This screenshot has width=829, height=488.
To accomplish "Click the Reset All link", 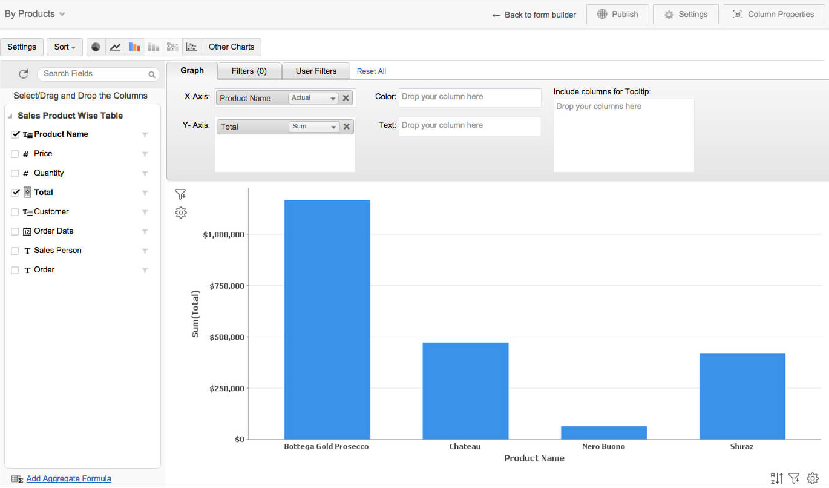I will (372, 71).
